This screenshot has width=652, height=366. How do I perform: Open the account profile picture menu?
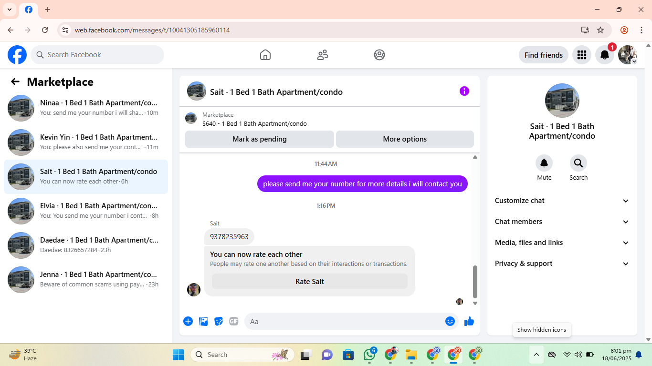pos(628,55)
